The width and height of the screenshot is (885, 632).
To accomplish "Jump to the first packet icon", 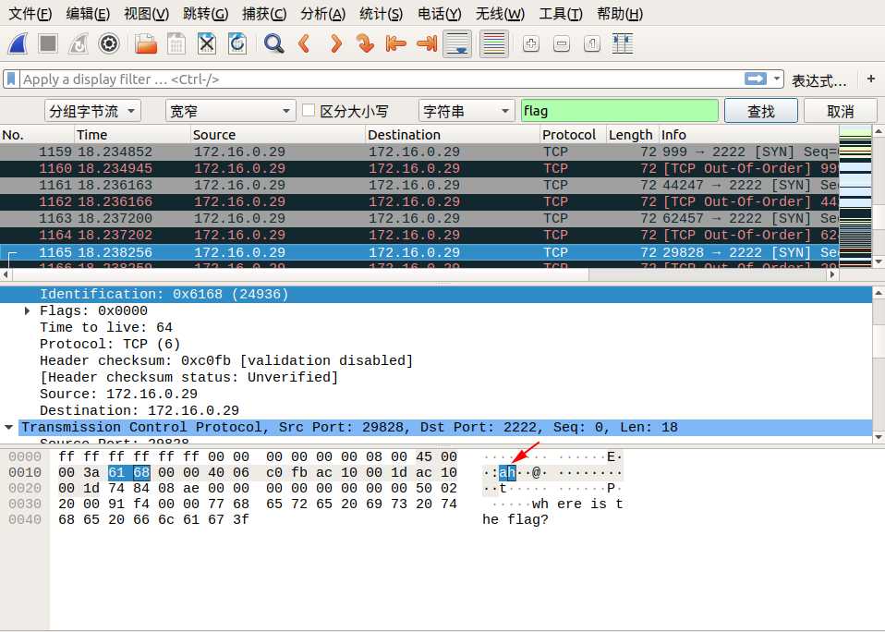I will 395,43.
